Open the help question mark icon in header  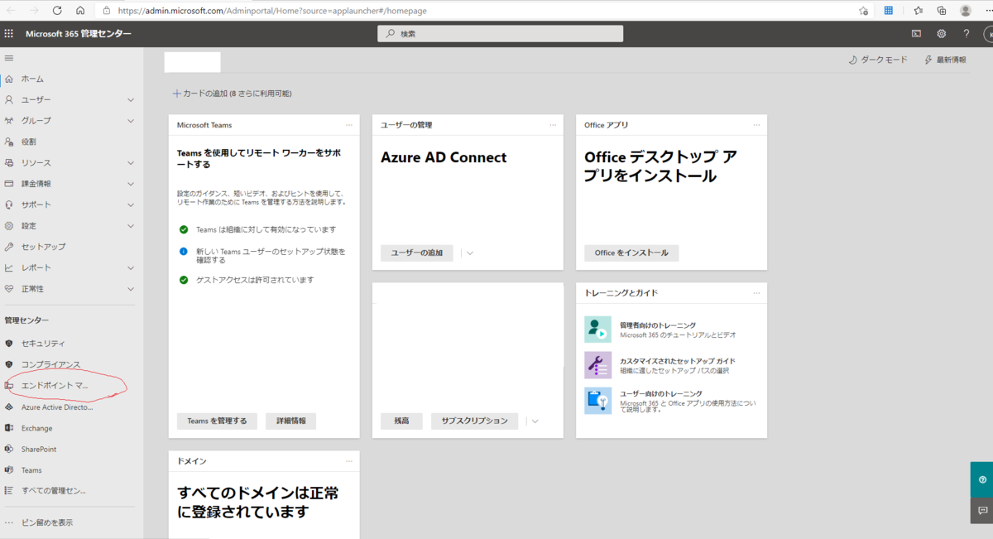click(966, 34)
